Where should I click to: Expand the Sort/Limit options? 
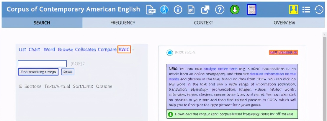83,86
